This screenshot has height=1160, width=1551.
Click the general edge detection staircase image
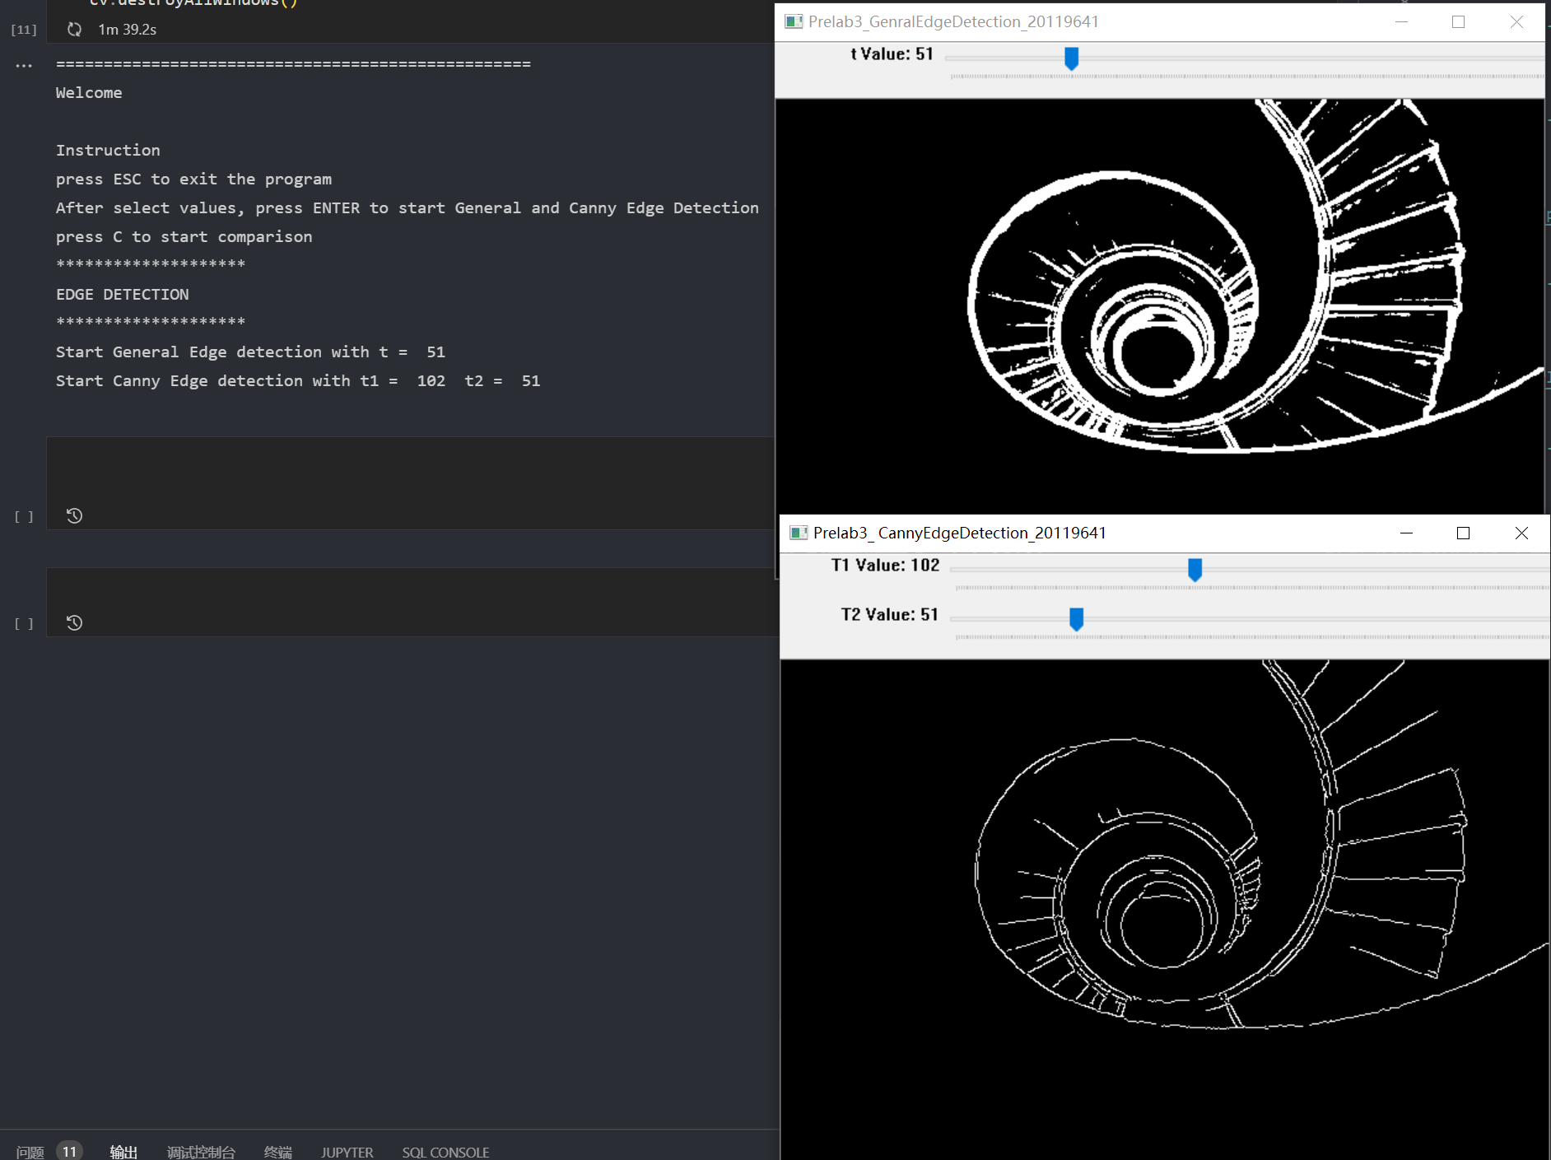pyautogui.click(x=1160, y=305)
